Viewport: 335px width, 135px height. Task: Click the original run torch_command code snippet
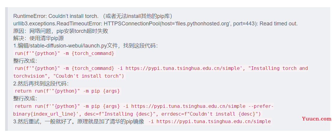(65, 53)
